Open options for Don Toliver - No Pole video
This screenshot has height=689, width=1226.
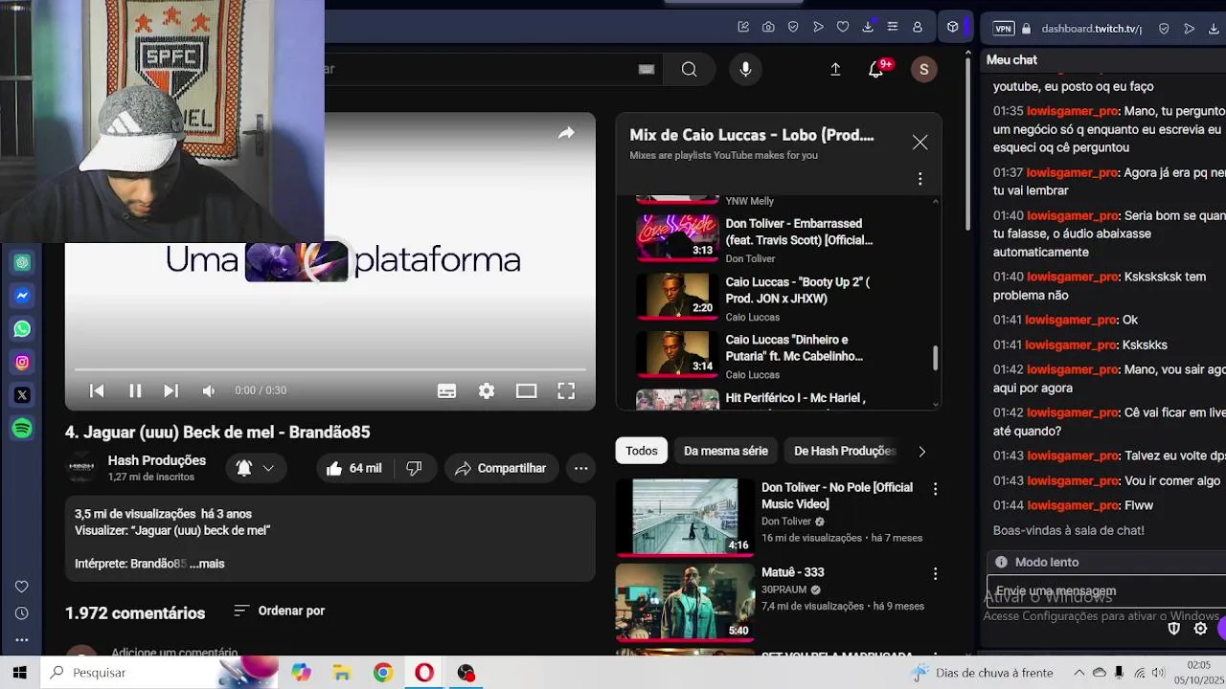coord(935,489)
